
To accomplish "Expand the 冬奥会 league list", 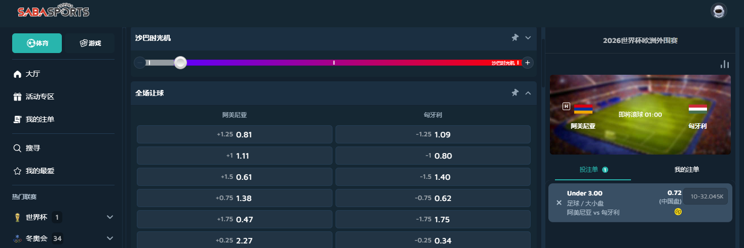I will (110, 238).
